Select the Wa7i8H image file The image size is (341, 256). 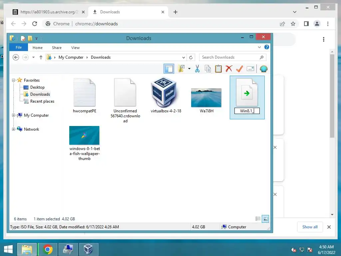pos(206,101)
